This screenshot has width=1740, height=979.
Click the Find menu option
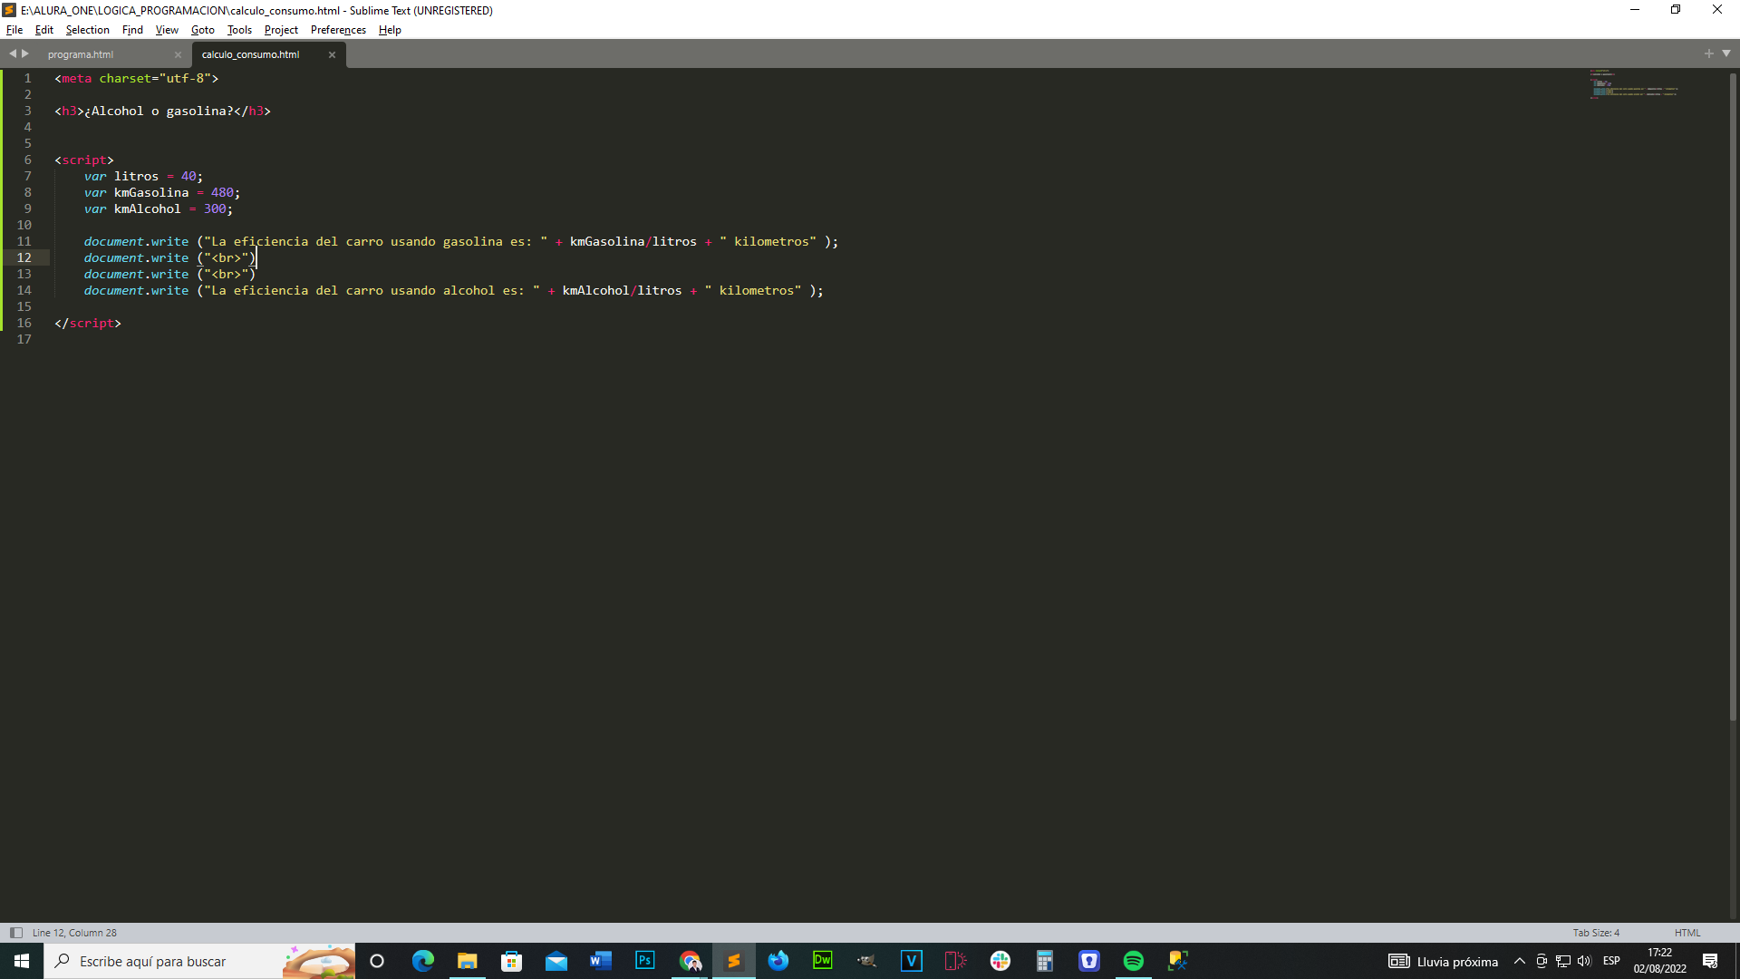click(132, 30)
